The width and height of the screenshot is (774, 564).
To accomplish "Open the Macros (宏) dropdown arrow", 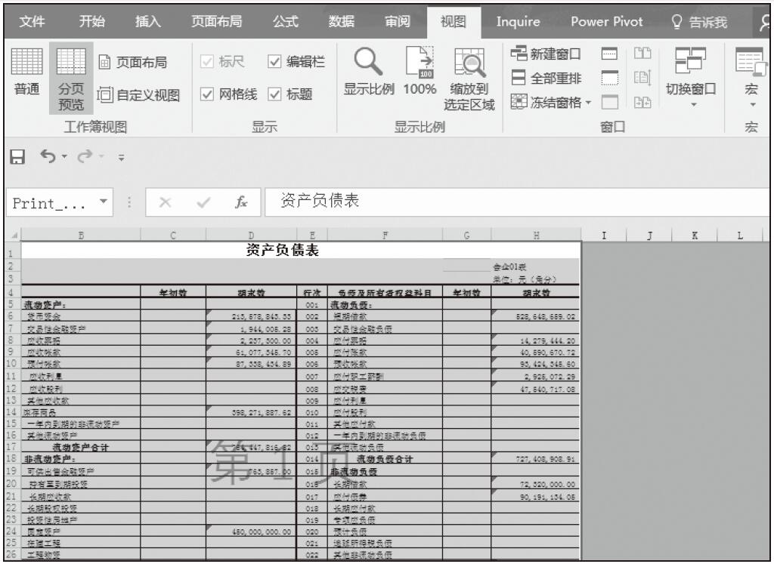I will pos(752,104).
